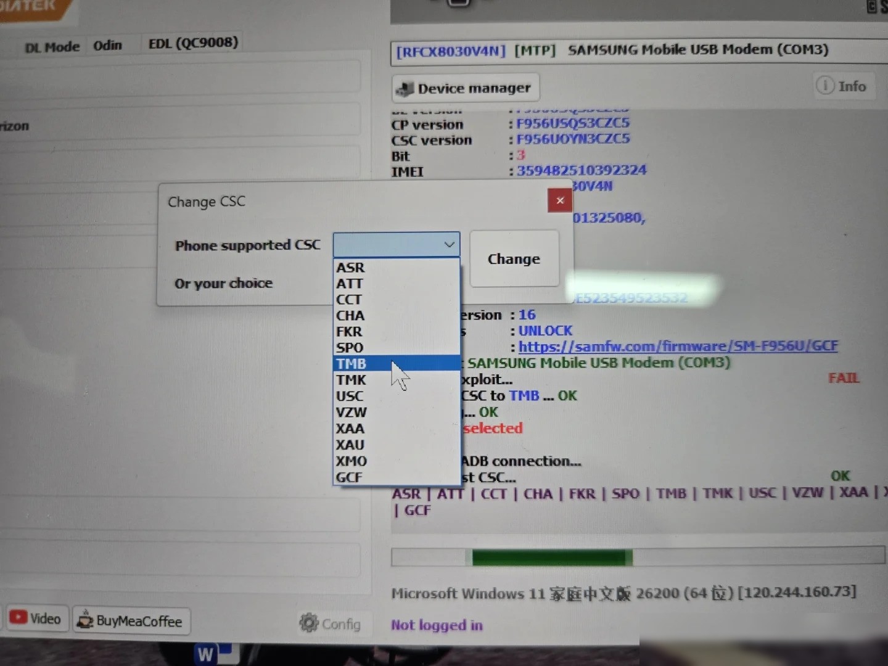The image size is (888, 666).
Task: Click the red FAIL status text
Action: (x=844, y=378)
